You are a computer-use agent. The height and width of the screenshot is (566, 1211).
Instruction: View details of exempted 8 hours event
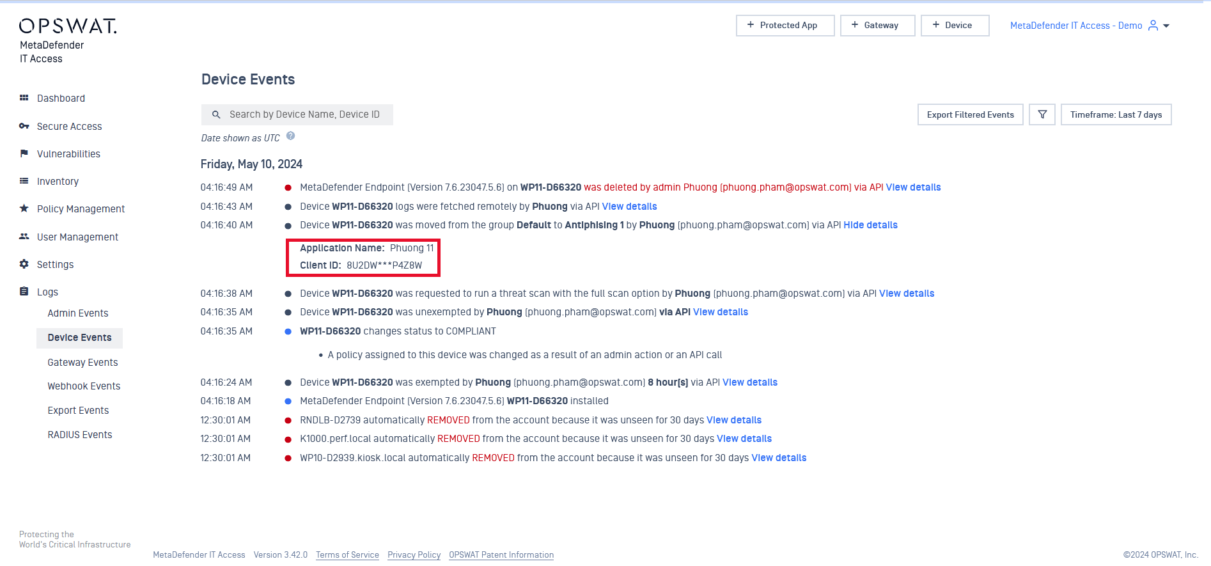click(x=750, y=382)
